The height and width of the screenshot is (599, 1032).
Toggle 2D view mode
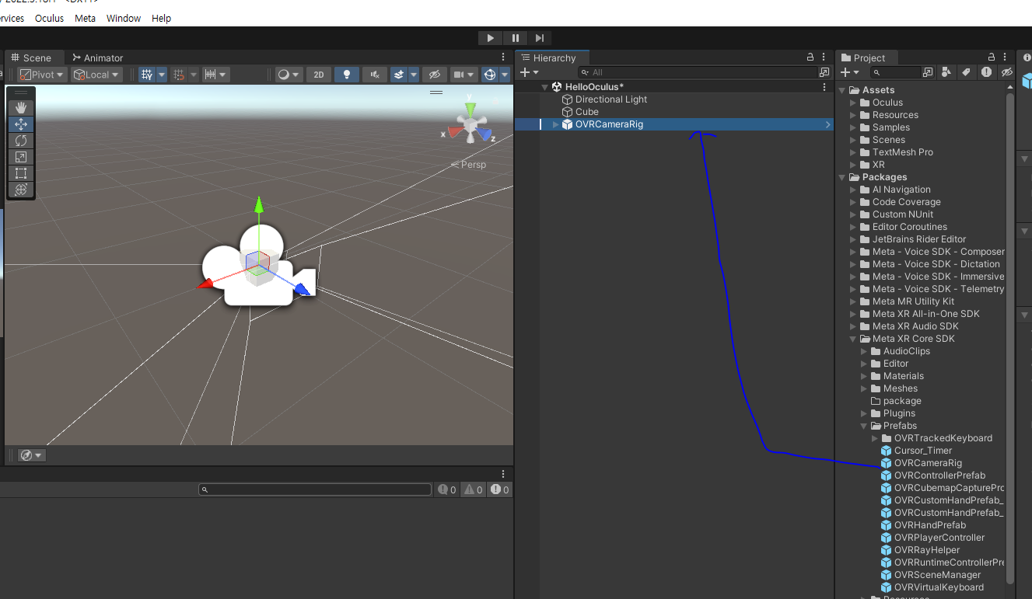coord(318,75)
